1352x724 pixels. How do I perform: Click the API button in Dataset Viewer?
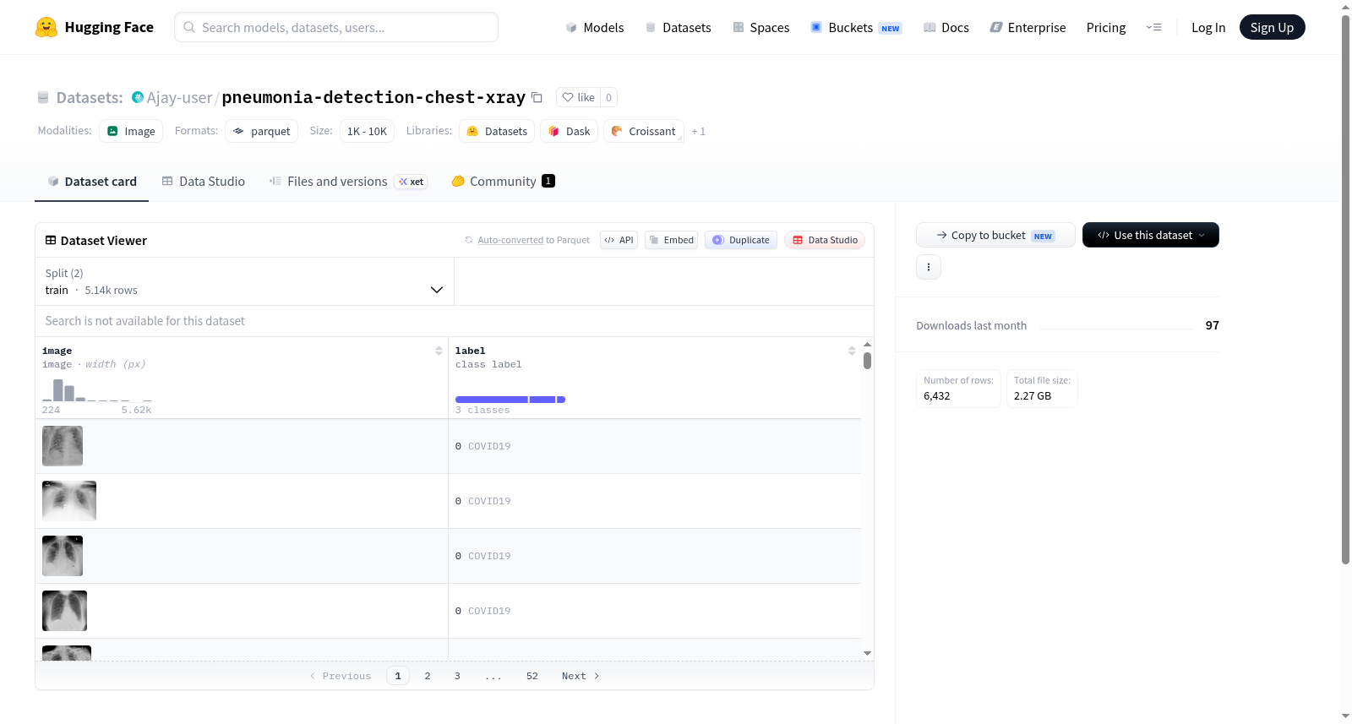(x=619, y=240)
